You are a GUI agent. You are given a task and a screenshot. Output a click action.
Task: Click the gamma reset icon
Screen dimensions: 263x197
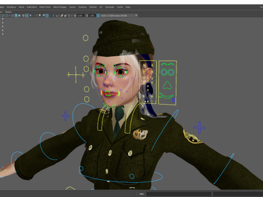coord(87,15)
